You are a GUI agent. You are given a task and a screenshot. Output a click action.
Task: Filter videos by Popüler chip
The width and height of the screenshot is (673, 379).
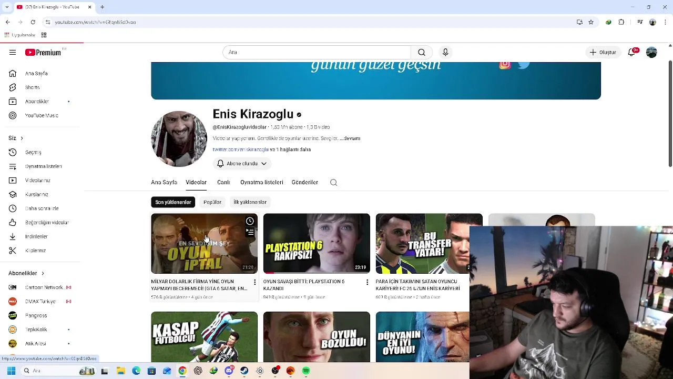pos(212,202)
